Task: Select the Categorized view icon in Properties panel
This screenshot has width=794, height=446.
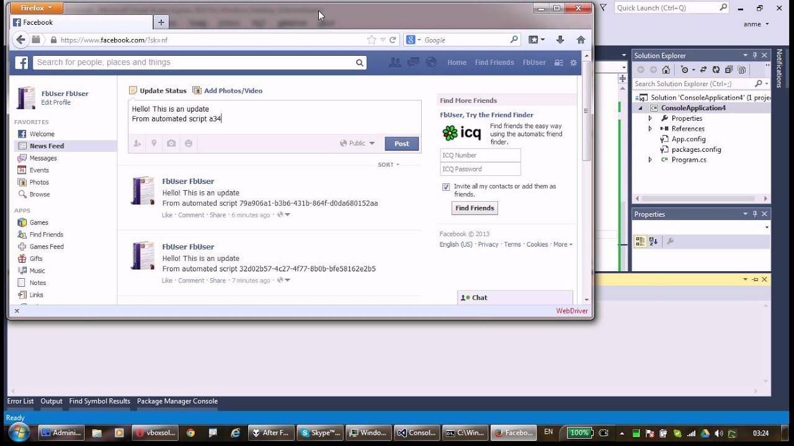Action: [640, 241]
